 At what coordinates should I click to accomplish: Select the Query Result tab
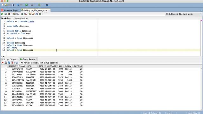coord(28,59)
